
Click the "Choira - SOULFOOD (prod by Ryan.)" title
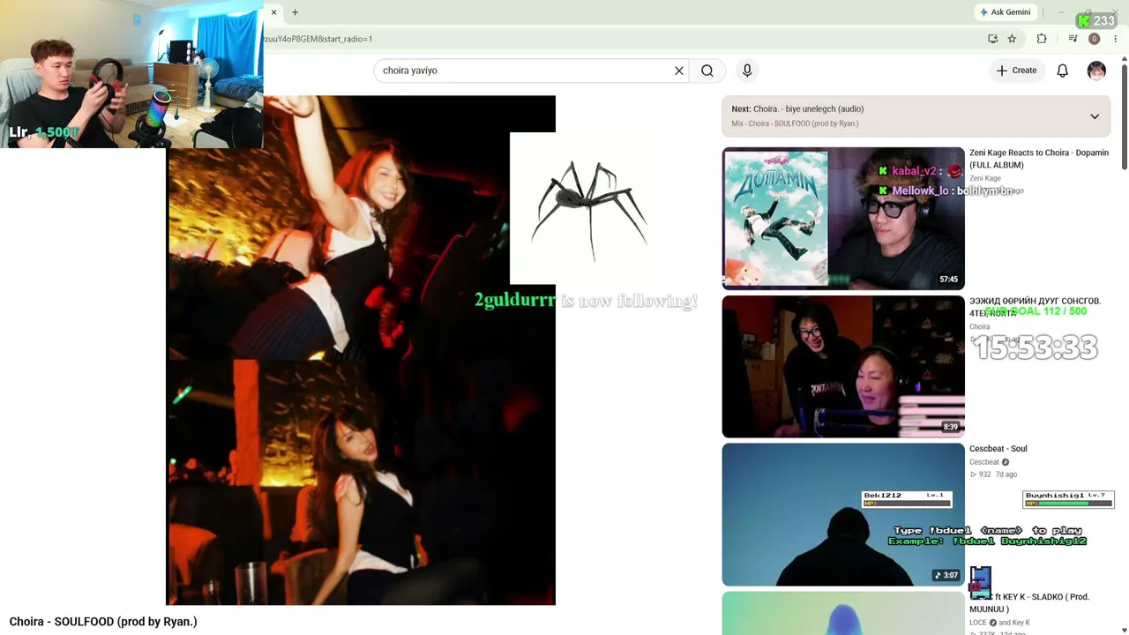103,622
